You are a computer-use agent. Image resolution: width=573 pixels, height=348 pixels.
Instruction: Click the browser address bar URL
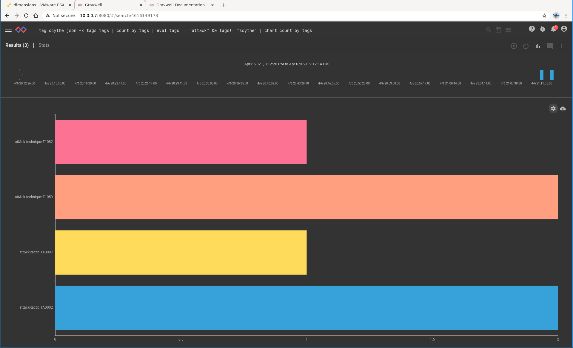point(119,16)
